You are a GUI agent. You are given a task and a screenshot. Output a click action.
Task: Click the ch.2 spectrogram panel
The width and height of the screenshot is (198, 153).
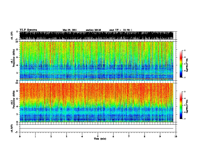(96, 102)
